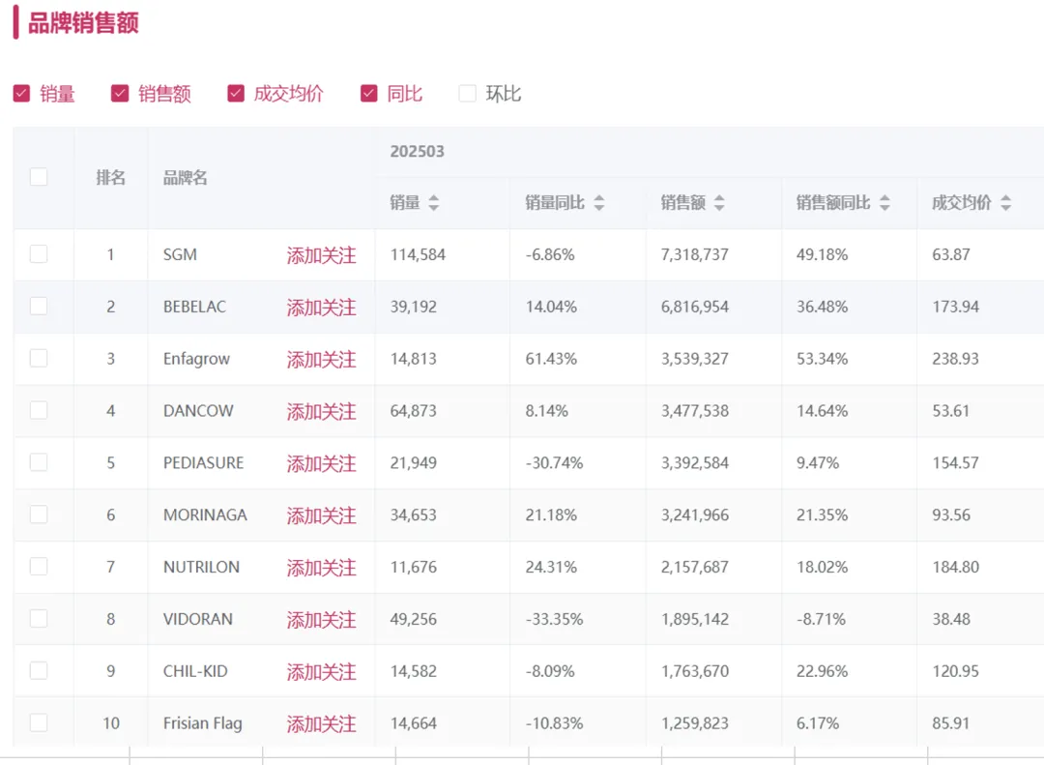The width and height of the screenshot is (1044, 765).
Task: Check the row checkbox for PEDIASURE
Action: point(39,462)
